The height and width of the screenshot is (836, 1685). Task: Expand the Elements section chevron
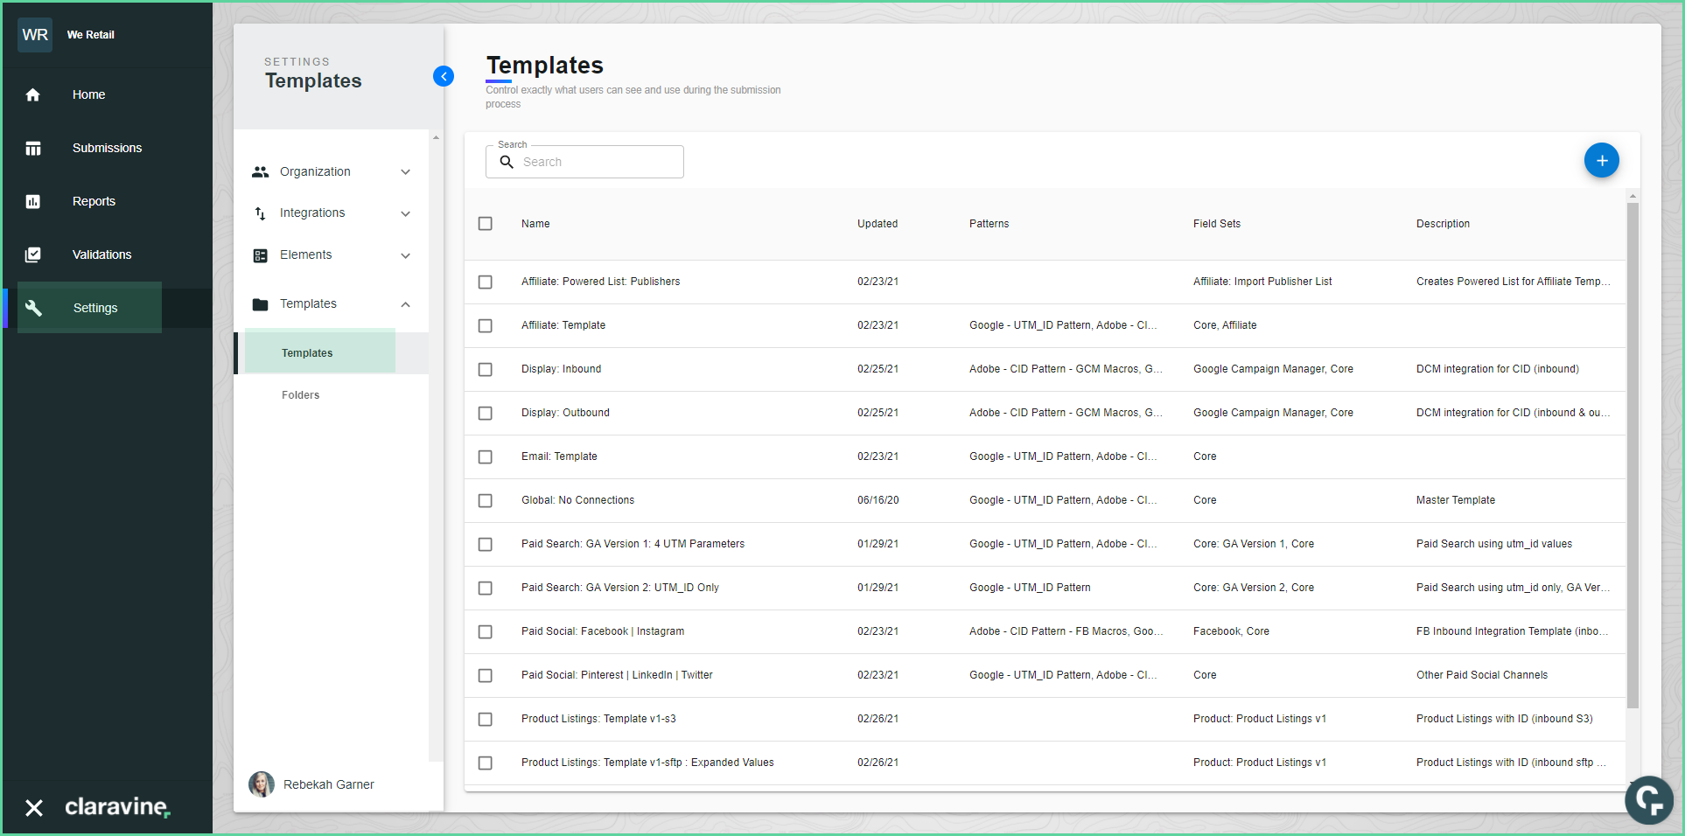pyautogui.click(x=406, y=255)
